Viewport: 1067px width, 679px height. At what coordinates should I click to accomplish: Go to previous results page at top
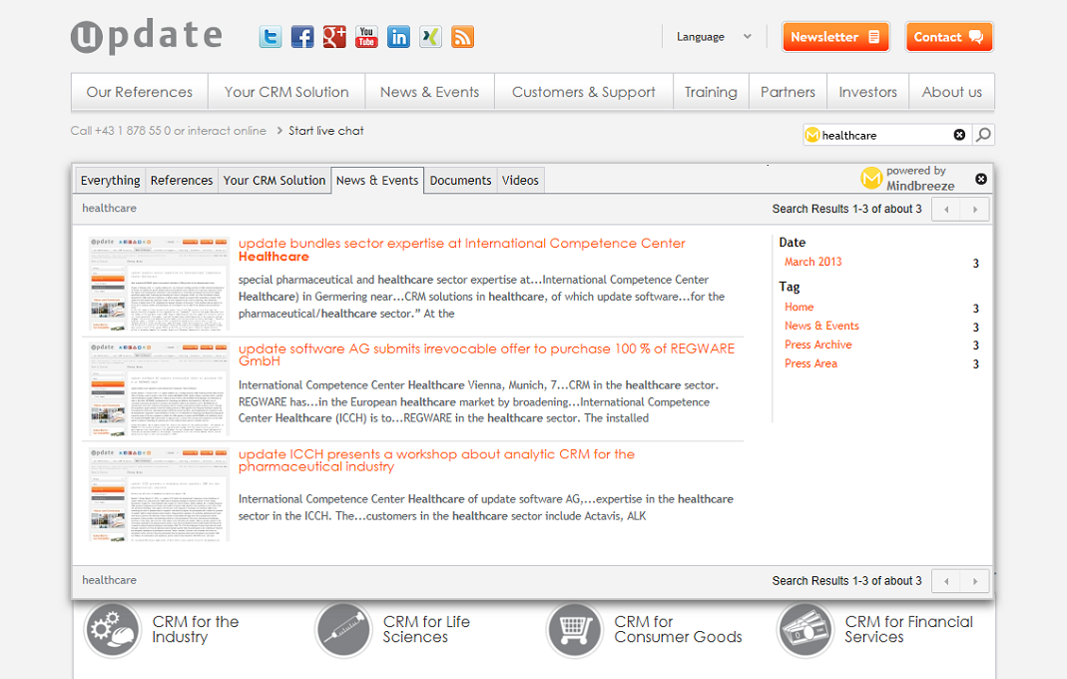point(946,209)
